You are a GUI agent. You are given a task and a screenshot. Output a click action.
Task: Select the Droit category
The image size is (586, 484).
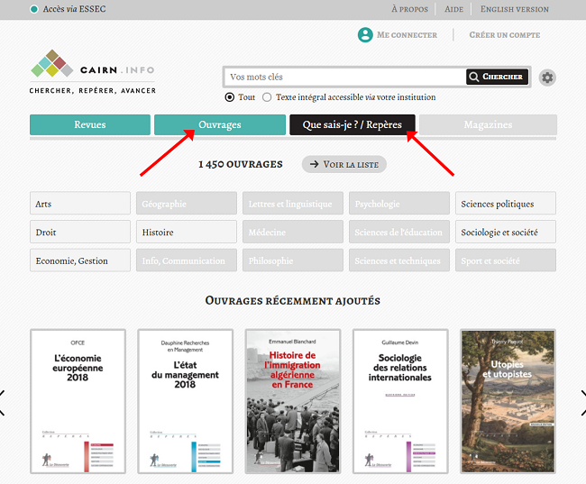coord(80,232)
